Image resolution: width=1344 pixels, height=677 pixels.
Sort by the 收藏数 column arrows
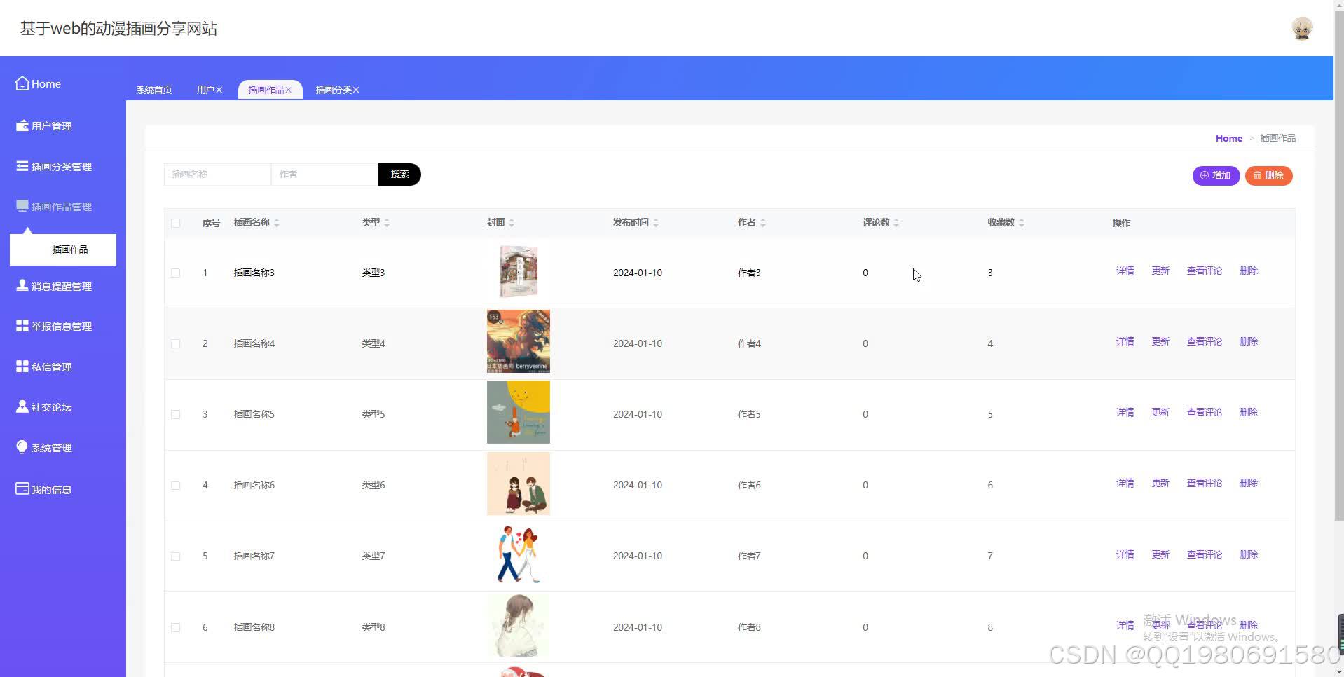(1022, 223)
